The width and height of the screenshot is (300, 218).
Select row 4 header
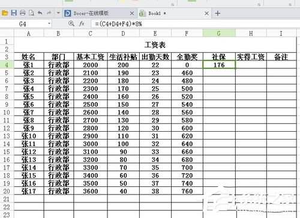coord(7,65)
